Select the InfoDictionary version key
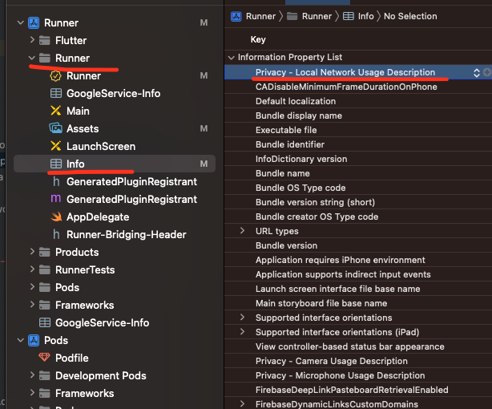Screen dimensions: 492x409 click(301, 159)
